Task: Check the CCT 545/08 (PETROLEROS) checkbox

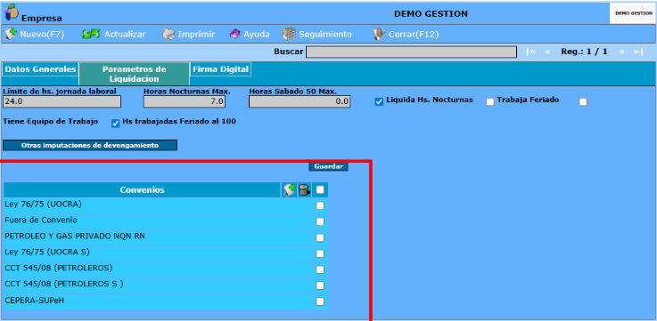Action: [x=320, y=269]
